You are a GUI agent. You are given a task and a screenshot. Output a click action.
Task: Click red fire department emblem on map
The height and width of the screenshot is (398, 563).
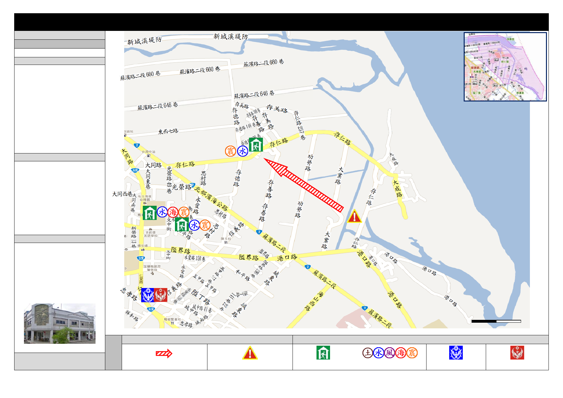click(x=161, y=295)
